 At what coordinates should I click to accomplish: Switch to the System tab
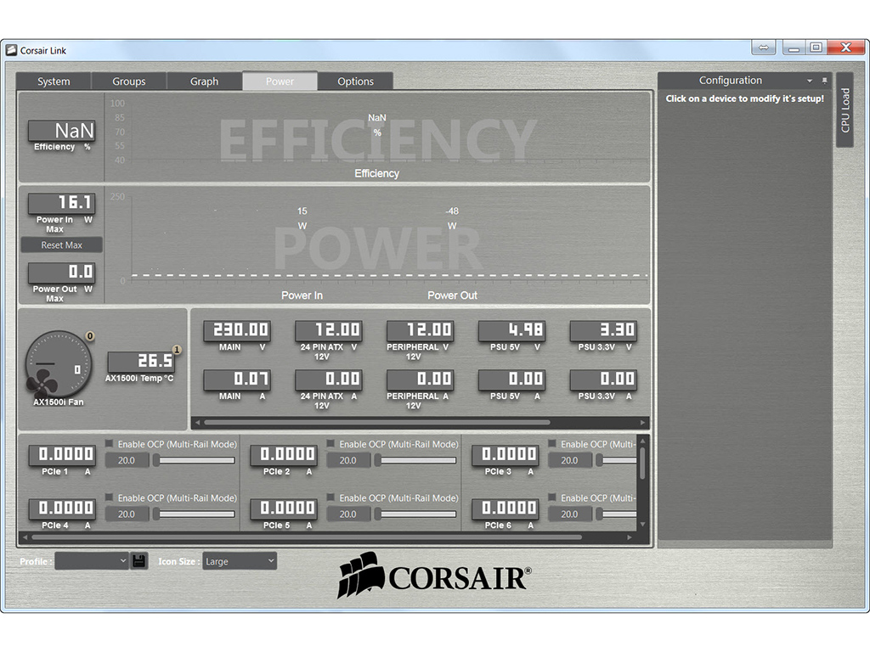pyautogui.click(x=54, y=81)
